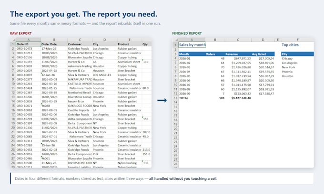Screen dimensions: 324x194
Task: Select the cell ORD-10197
Action: tap(29, 62)
